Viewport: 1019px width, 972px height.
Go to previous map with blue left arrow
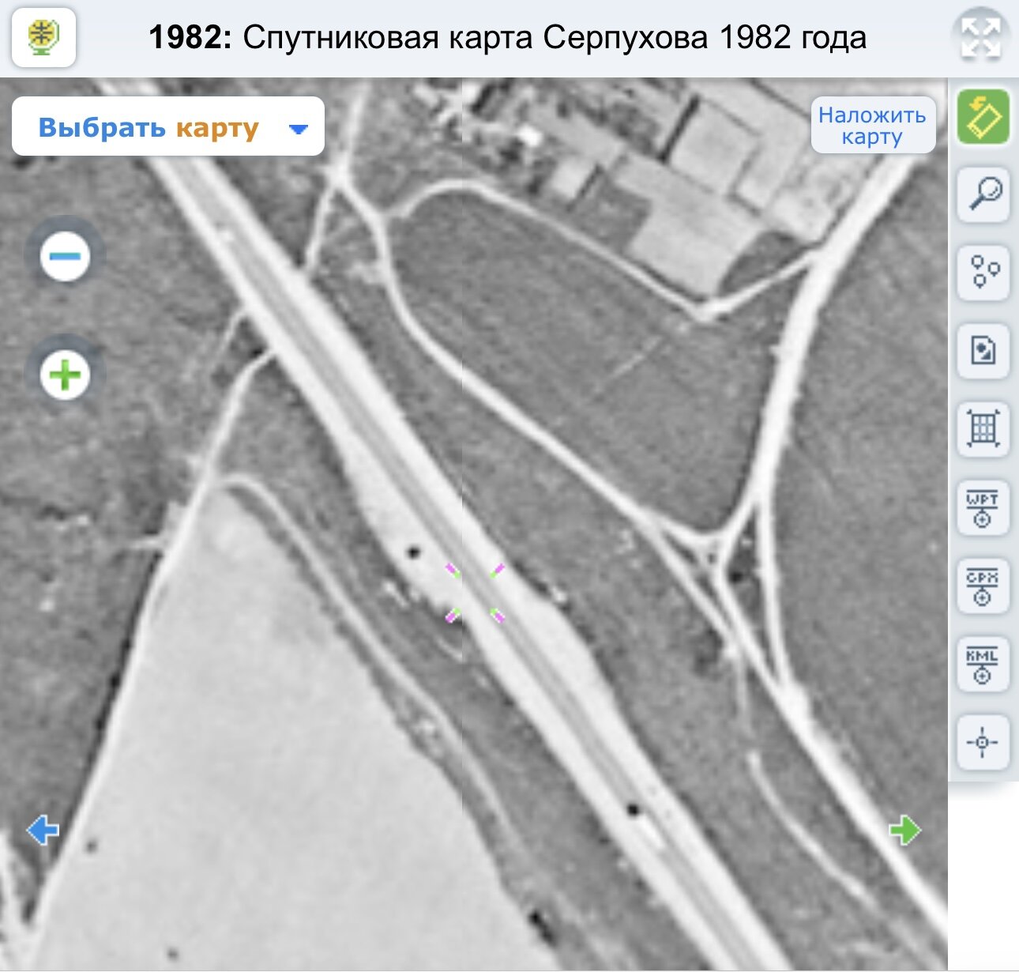click(43, 831)
